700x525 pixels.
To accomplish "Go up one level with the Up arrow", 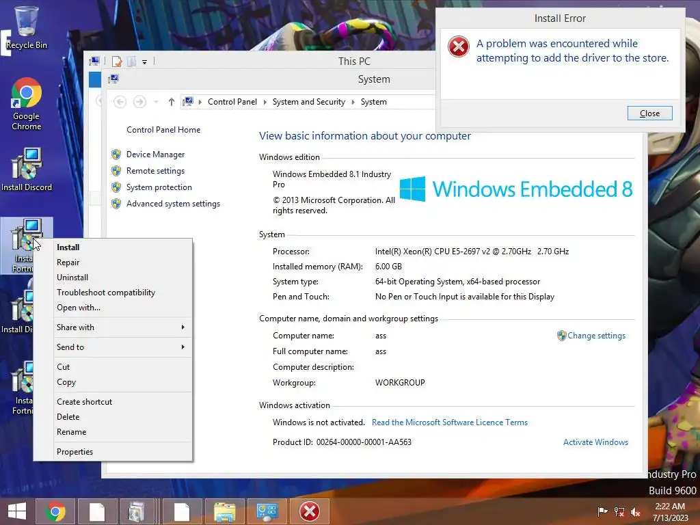I will 171,102.
